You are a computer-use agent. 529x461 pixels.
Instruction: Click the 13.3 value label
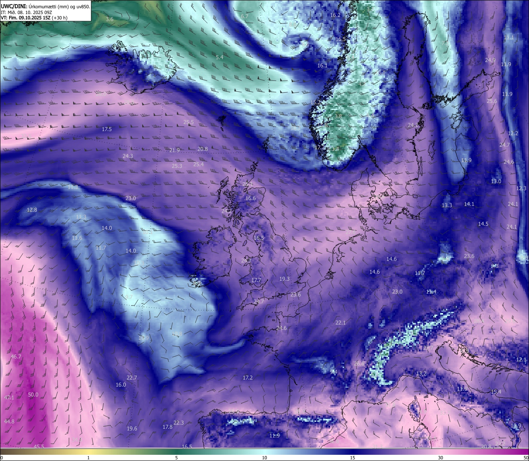(x=447, y=205)
